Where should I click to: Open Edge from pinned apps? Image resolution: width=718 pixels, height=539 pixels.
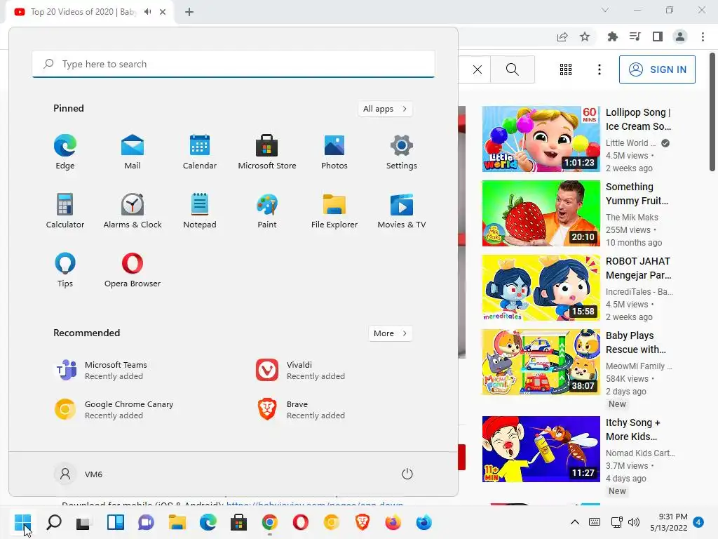click(65, 152)
